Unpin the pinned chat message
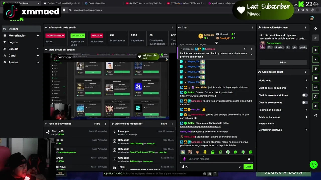 click(x=245, y=49)
